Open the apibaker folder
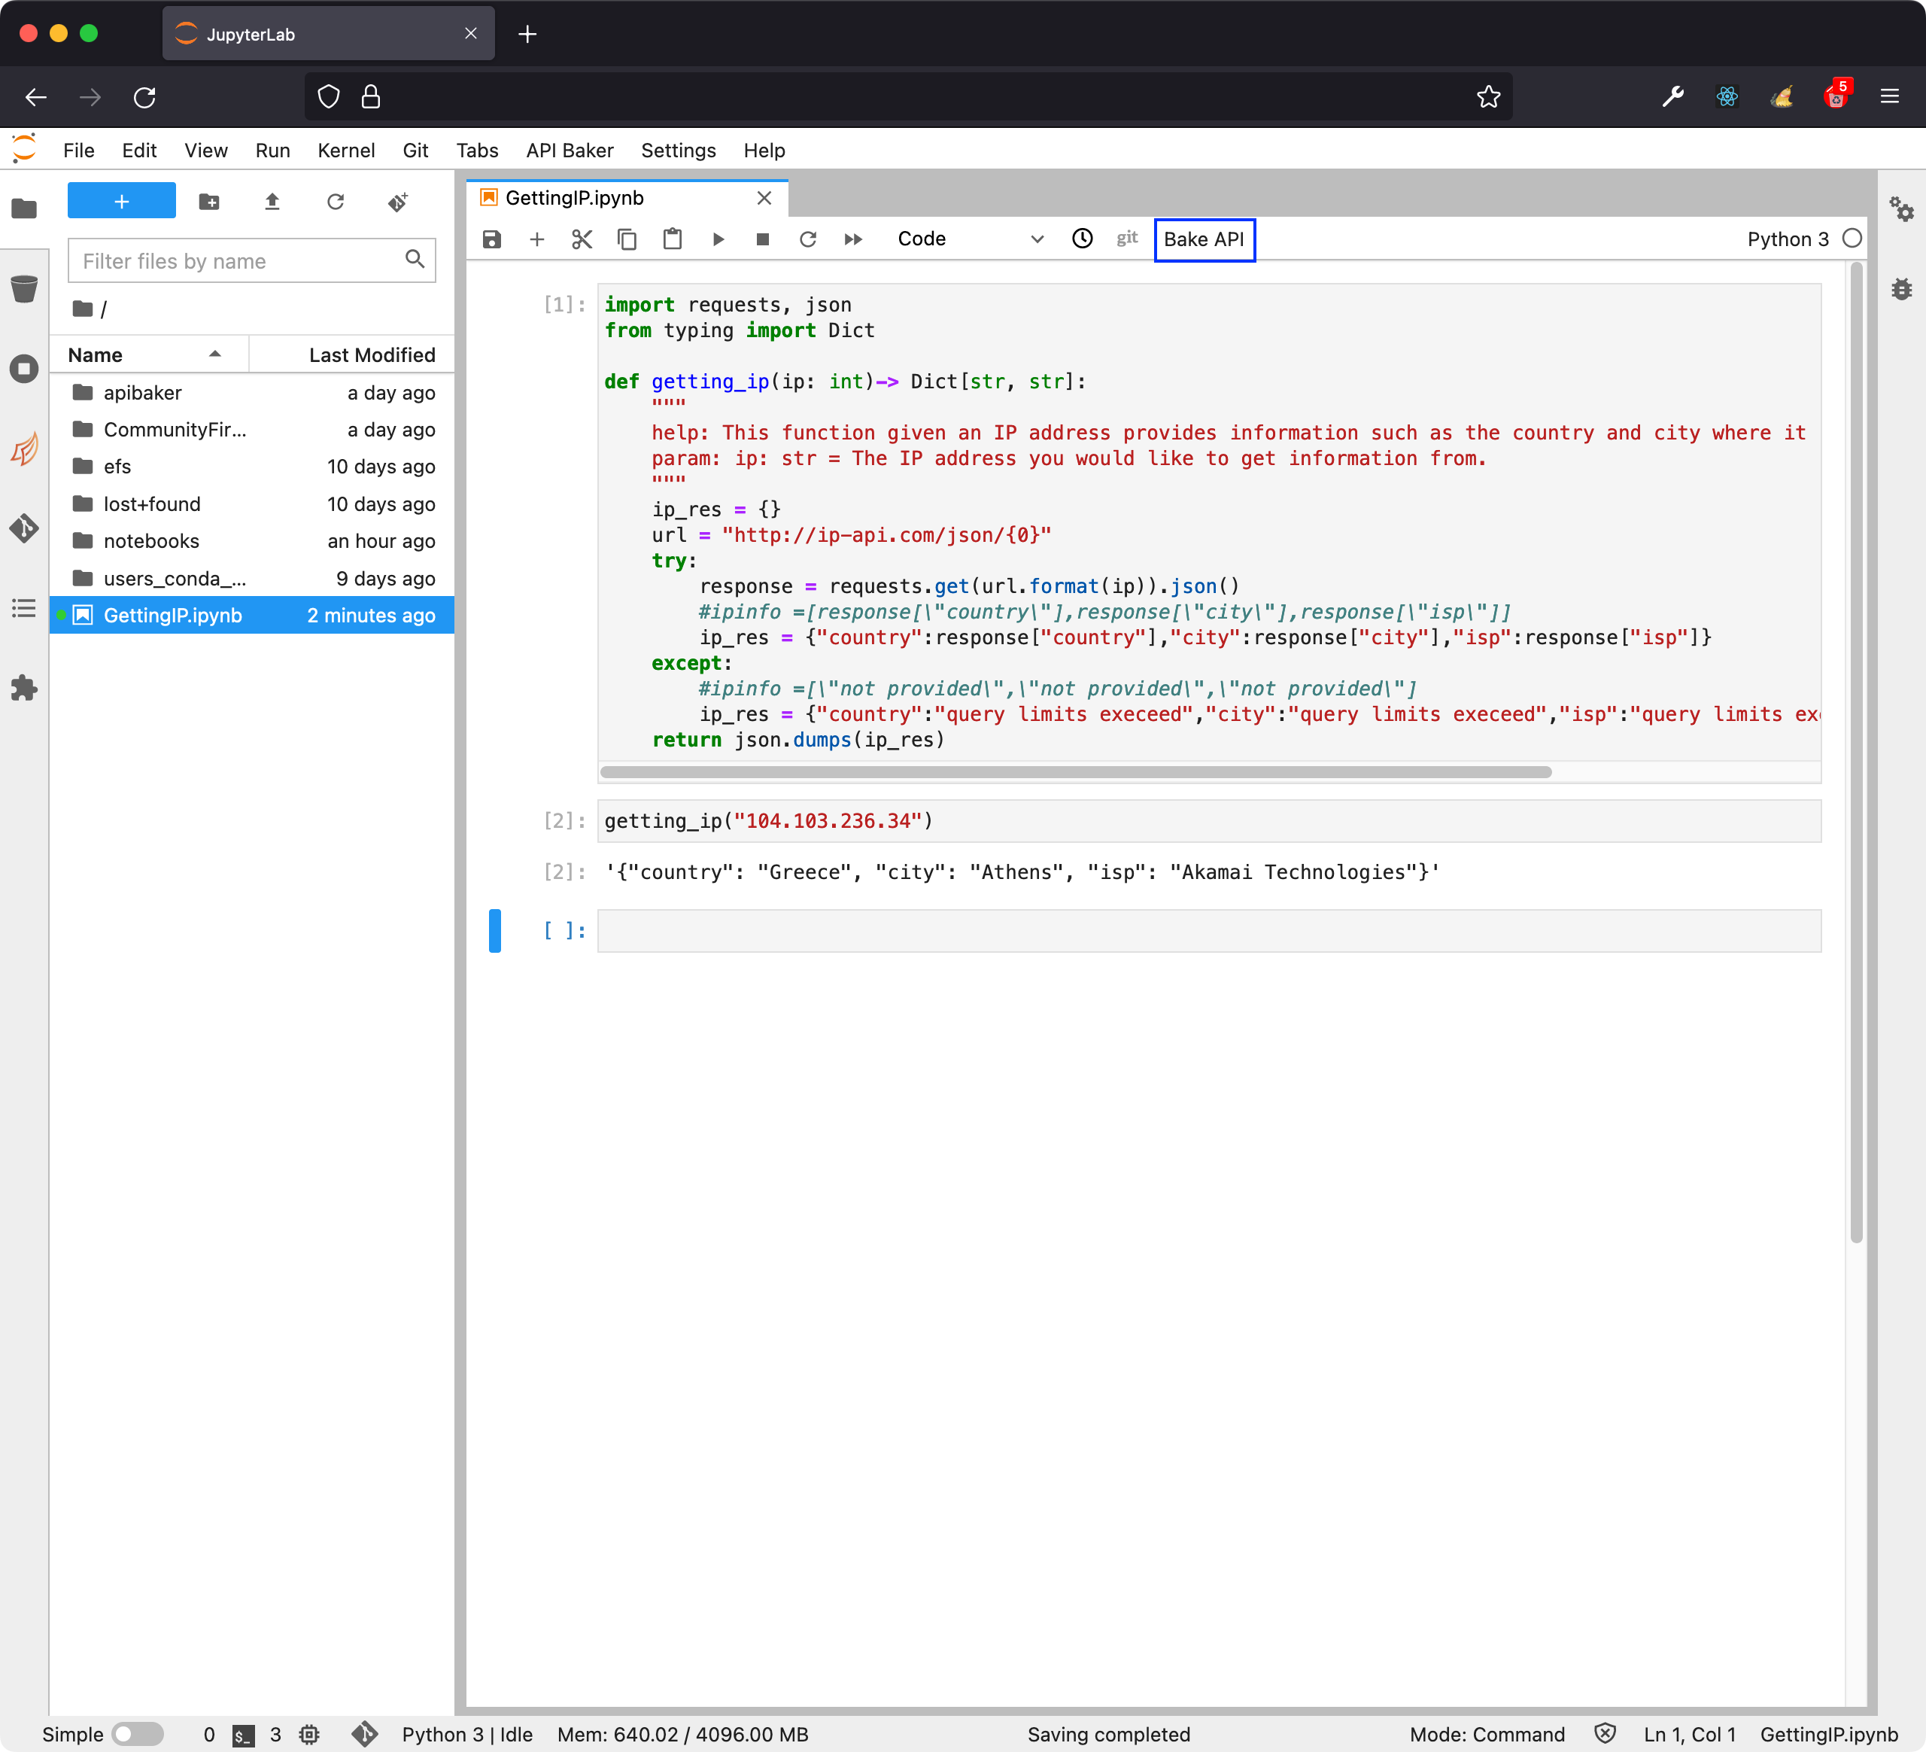Viewport: 1926px width, 1752px height. click(x=142, y=393)
